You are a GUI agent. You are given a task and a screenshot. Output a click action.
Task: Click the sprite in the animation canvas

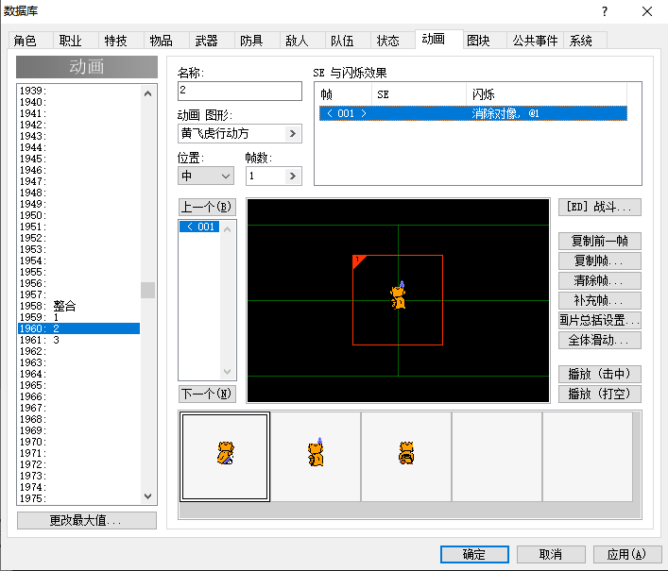tap(399, 295)
